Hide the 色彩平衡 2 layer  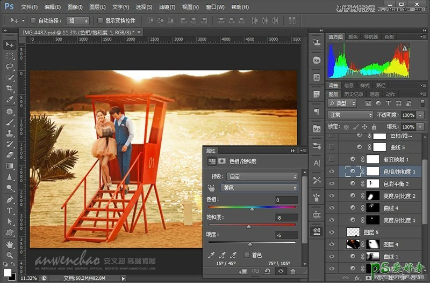[332, 184]
